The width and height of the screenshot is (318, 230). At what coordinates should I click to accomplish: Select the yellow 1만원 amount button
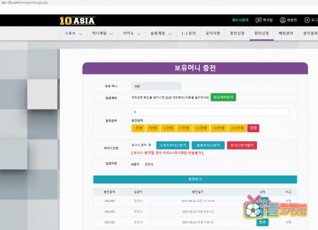[137, 128]
